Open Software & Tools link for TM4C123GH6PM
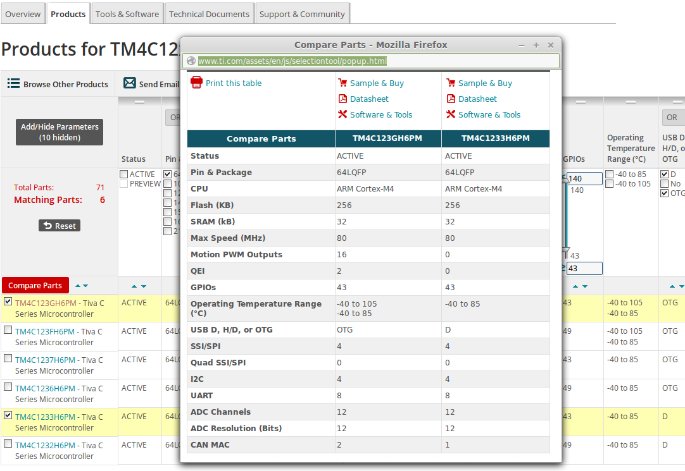 coord(381,114)
